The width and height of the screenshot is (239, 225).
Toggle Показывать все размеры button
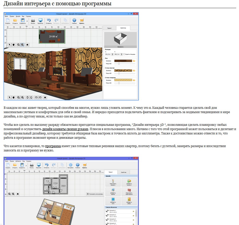click(x=95, y=194)
